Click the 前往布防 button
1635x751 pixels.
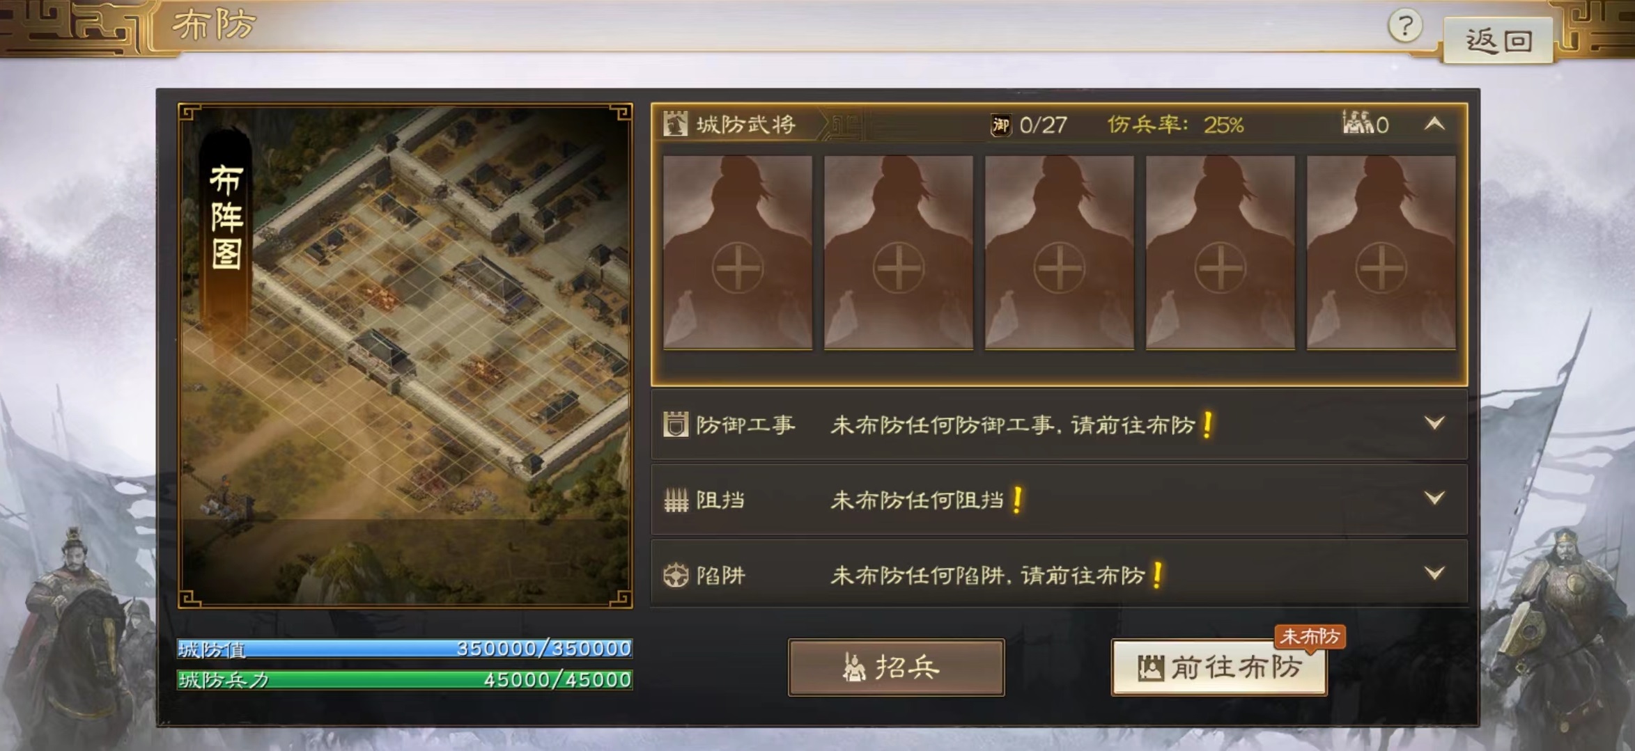coord(1219,667)
